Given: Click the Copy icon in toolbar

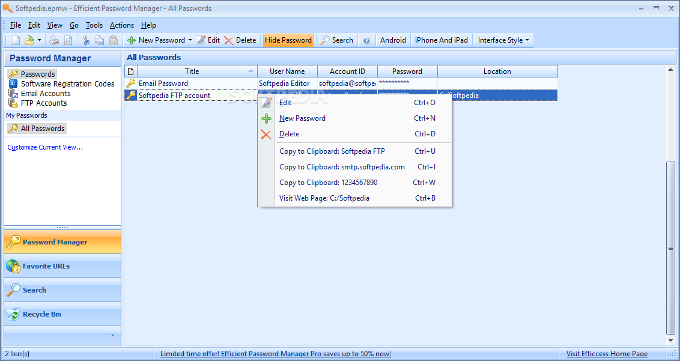Looking at the screenshot, I should pyautogui.click(x=99, y=40).
